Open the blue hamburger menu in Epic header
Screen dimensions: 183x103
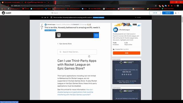click(x=96, y=35)
